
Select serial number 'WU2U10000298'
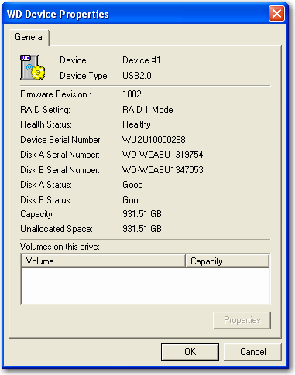pyautogui.click(x=154, y=140)
